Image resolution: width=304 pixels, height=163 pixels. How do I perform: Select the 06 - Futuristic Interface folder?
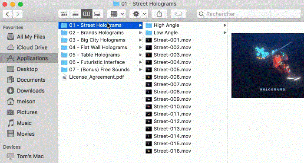(x=100, y=62)
